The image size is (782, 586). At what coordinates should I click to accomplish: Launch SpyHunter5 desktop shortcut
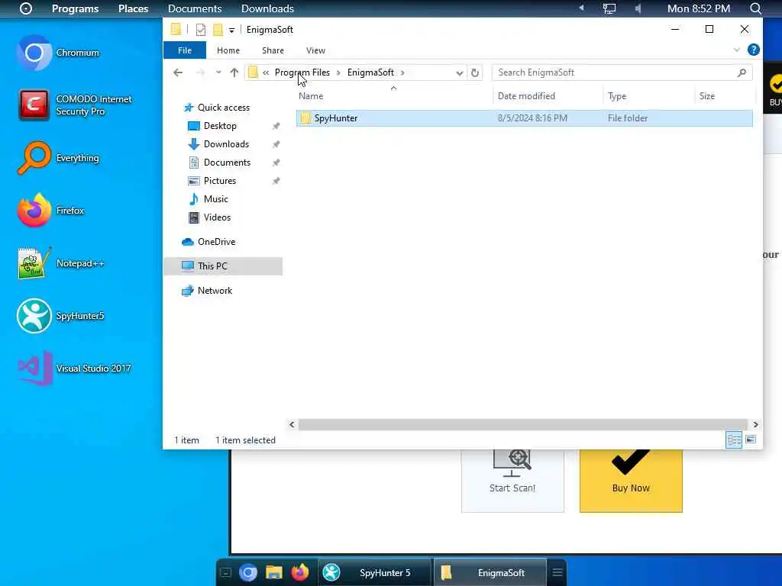[34, 316]
